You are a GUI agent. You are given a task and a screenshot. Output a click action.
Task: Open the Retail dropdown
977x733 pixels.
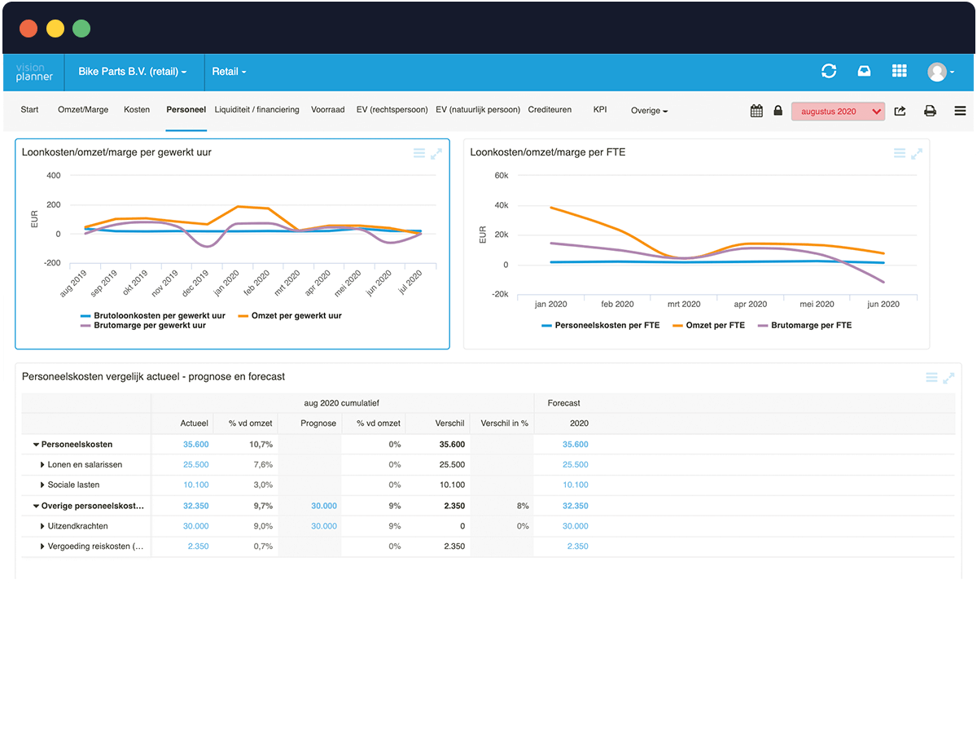tap(229, 72)
